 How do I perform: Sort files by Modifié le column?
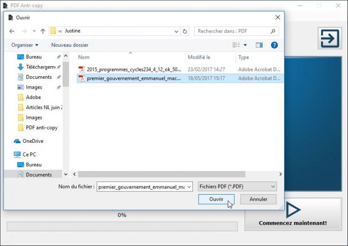pyautogui.click(x=199, y=57)
